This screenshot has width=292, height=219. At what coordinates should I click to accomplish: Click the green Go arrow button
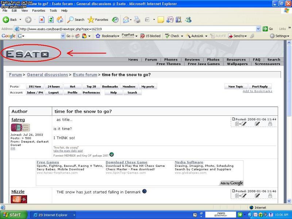point(265,29)
